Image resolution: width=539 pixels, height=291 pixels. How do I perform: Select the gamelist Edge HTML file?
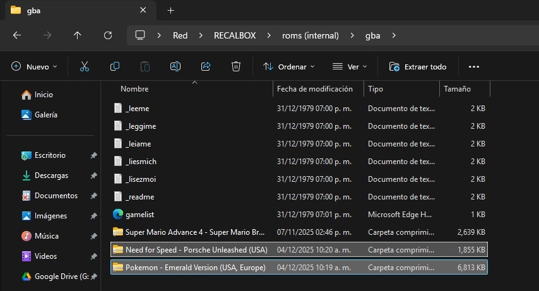coord(139,214)
